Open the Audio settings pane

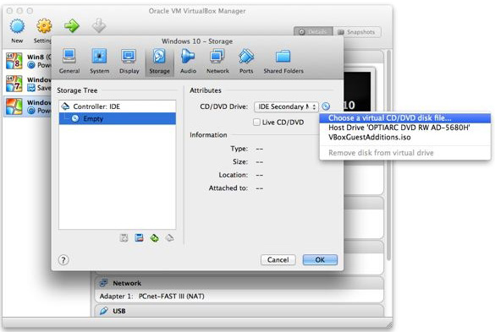pyautogui.click(x=188, y=62)
